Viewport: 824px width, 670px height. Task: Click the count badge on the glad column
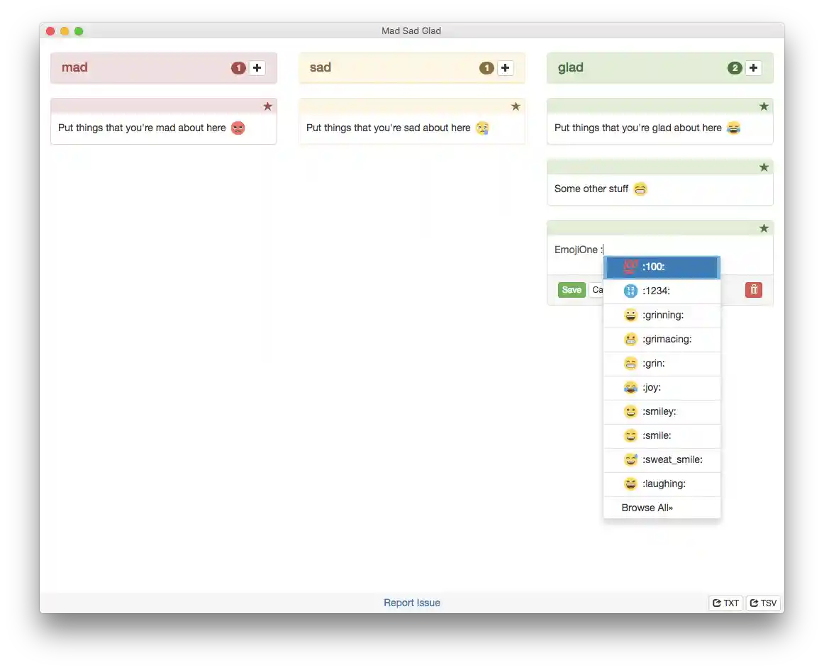[x=735, y=67]
